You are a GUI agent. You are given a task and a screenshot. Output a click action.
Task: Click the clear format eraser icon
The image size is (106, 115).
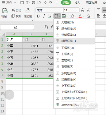[x=89, y=16]
